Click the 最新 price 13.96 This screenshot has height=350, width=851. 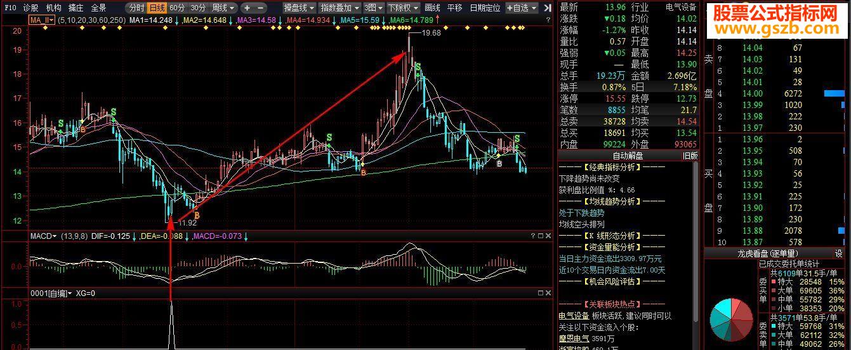click(x=615, y=7)
